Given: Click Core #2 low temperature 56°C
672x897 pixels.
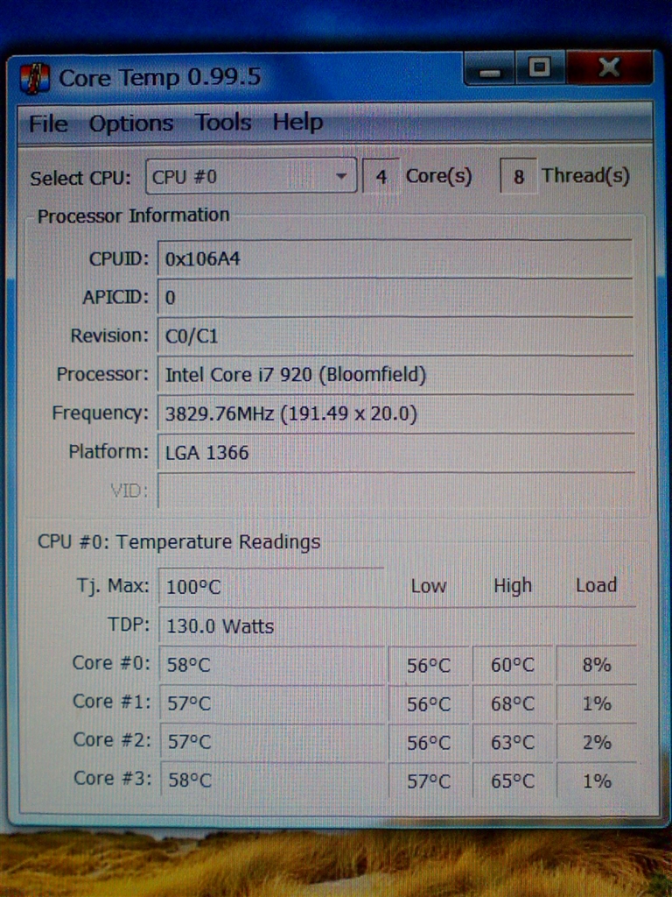Looking at the screenshot, I should coord(429,743).
